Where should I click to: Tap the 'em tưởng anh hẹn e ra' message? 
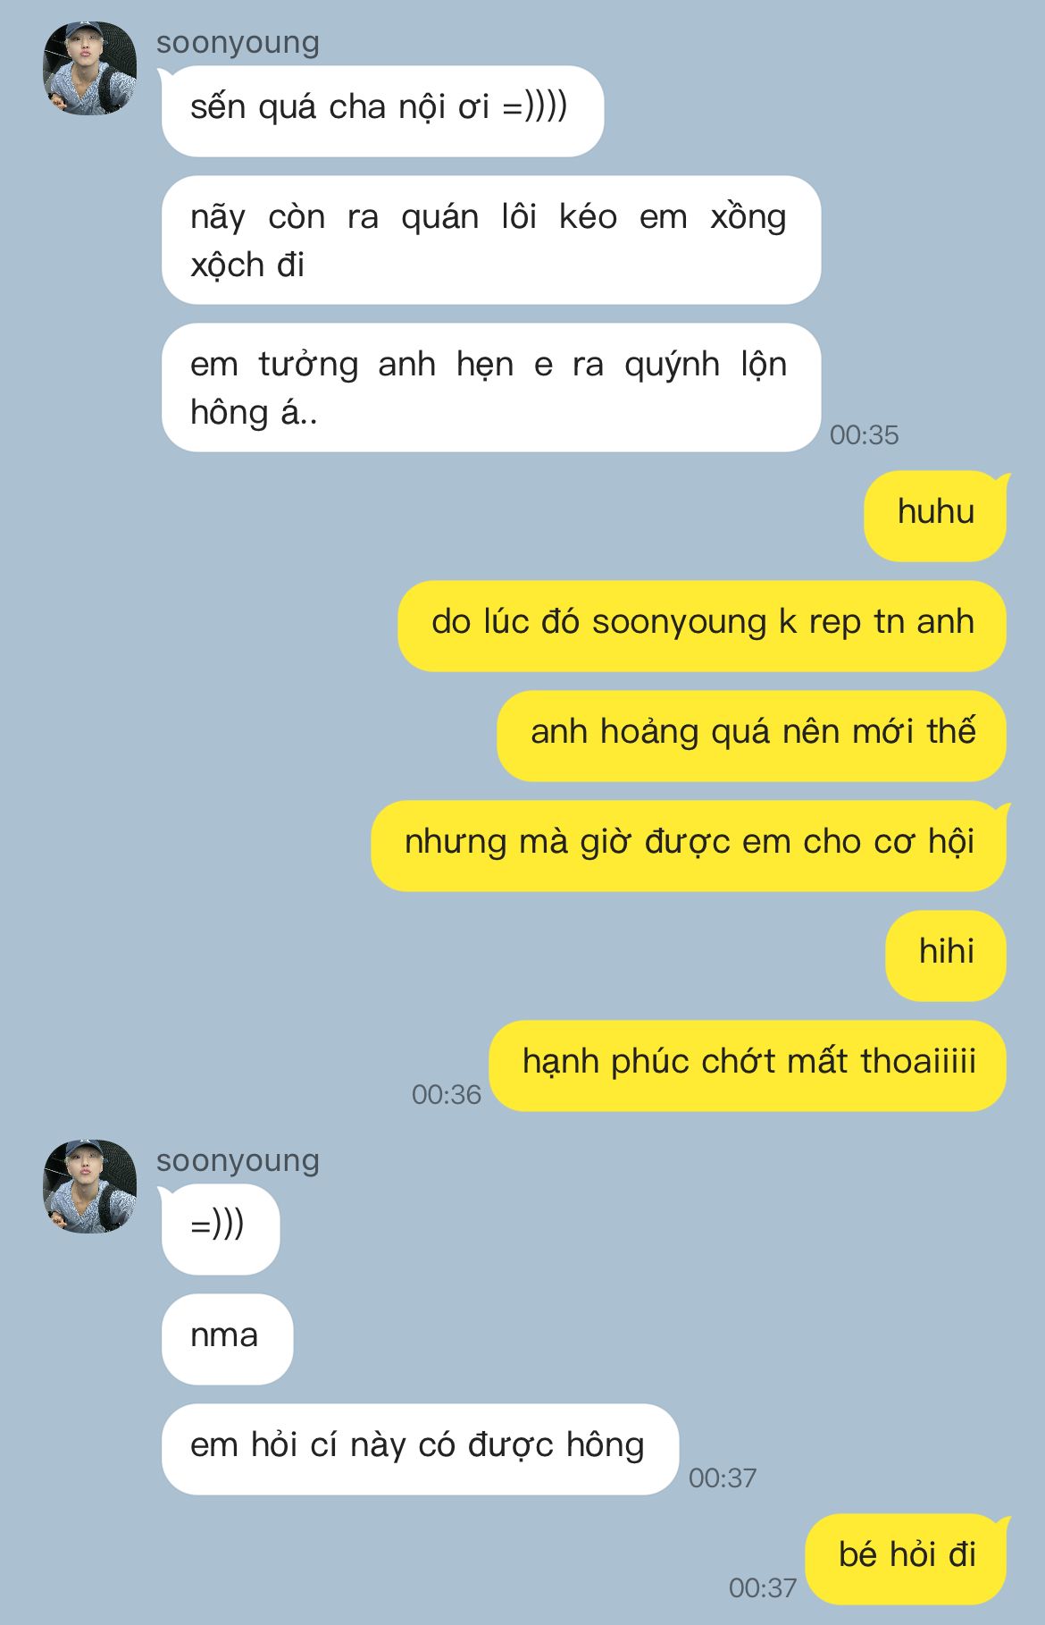pyautogui.click(x=490, y=387)
